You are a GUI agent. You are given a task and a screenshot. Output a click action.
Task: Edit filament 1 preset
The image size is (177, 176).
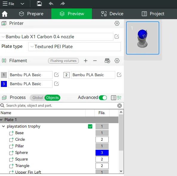tap(56, 75)
